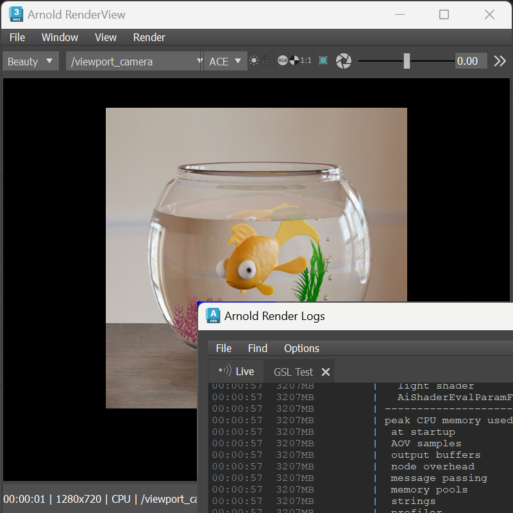
Task: Expand the toolbar overflow double-chevron
Action: [x=500, y=61]
